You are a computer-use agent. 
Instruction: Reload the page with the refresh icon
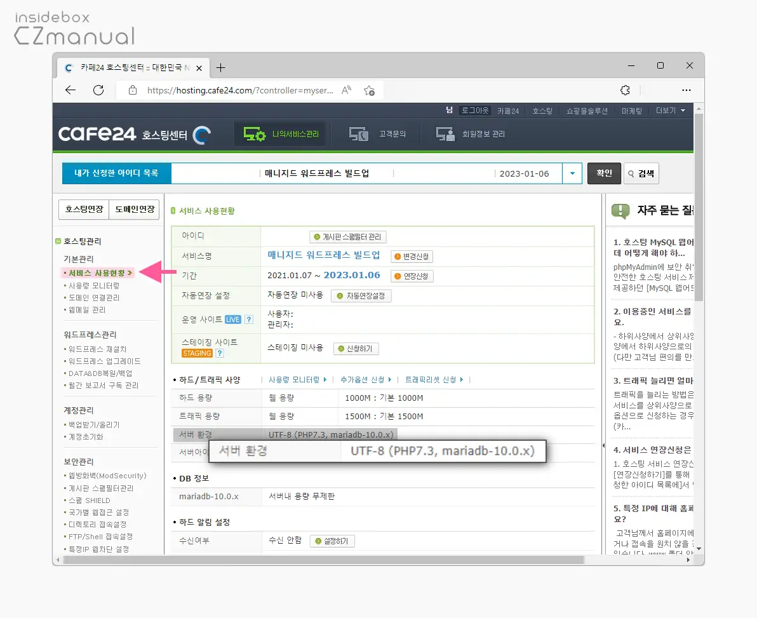pos(98,90)
